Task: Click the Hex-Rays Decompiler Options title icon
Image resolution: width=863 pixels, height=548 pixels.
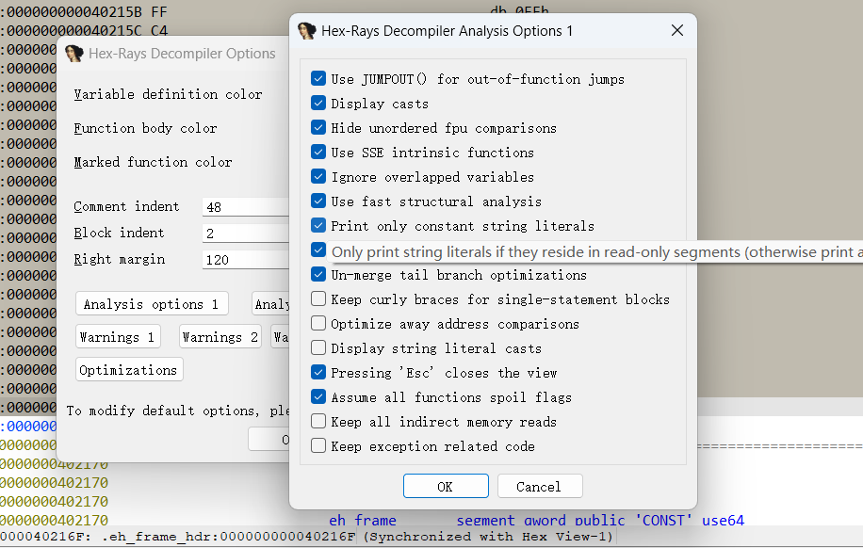Action: click(x=73, y=54)
